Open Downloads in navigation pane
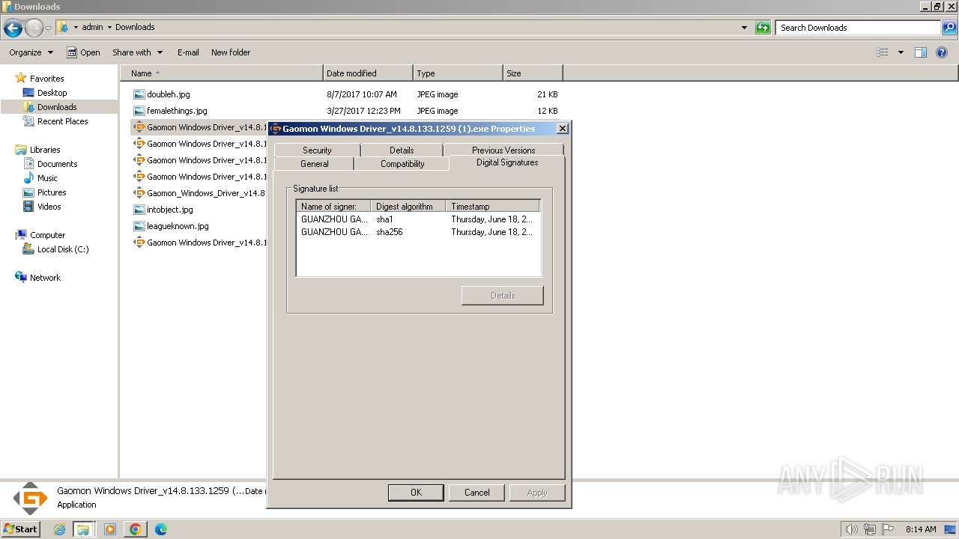The height and width of the screenshot is (539, 959). pyautogui.click(x=57, y=107)
